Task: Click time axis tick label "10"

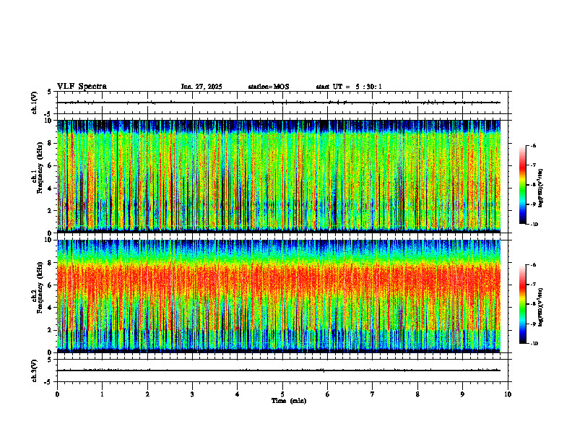Action: coord(508,394)
